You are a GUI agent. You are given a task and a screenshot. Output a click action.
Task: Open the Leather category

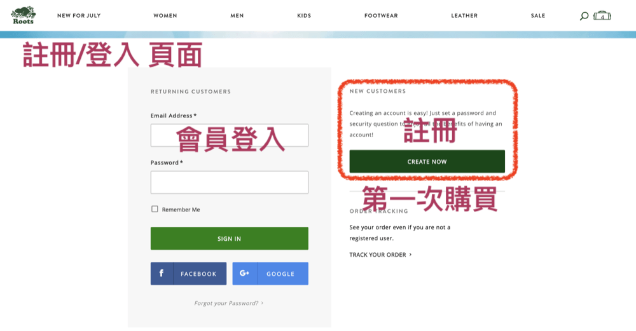pos(464,16)
